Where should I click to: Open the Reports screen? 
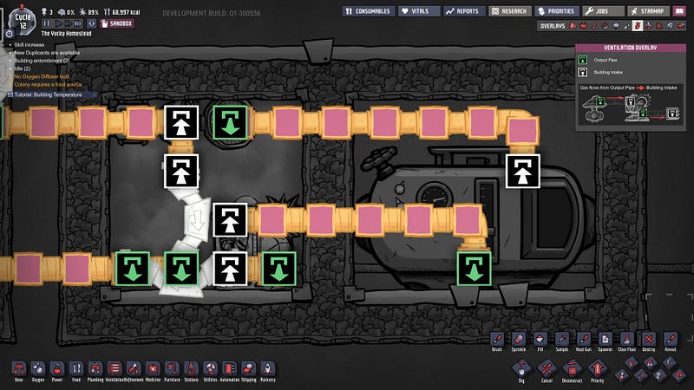(x=464, y=11)
